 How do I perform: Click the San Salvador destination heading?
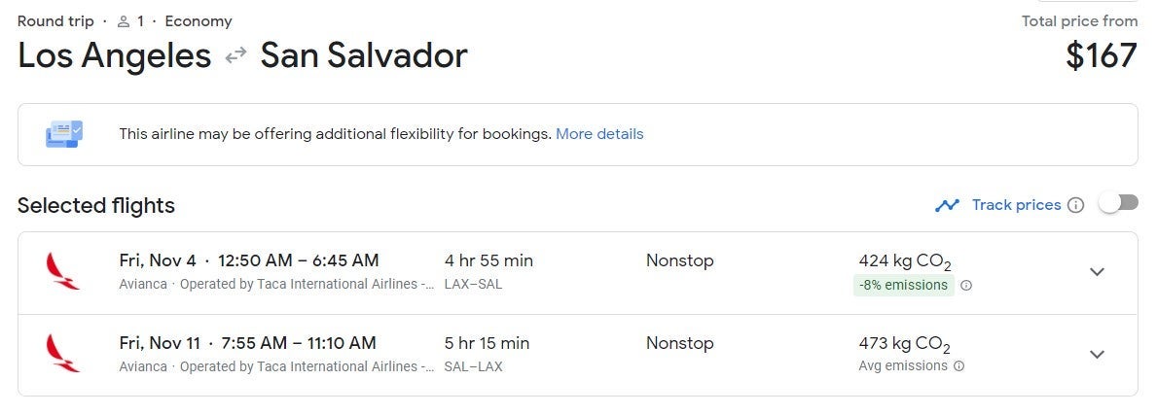point(364,56)
